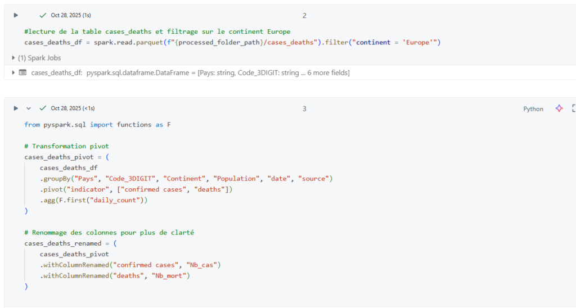Open the run options chevron on cell 3

[29, 108]
